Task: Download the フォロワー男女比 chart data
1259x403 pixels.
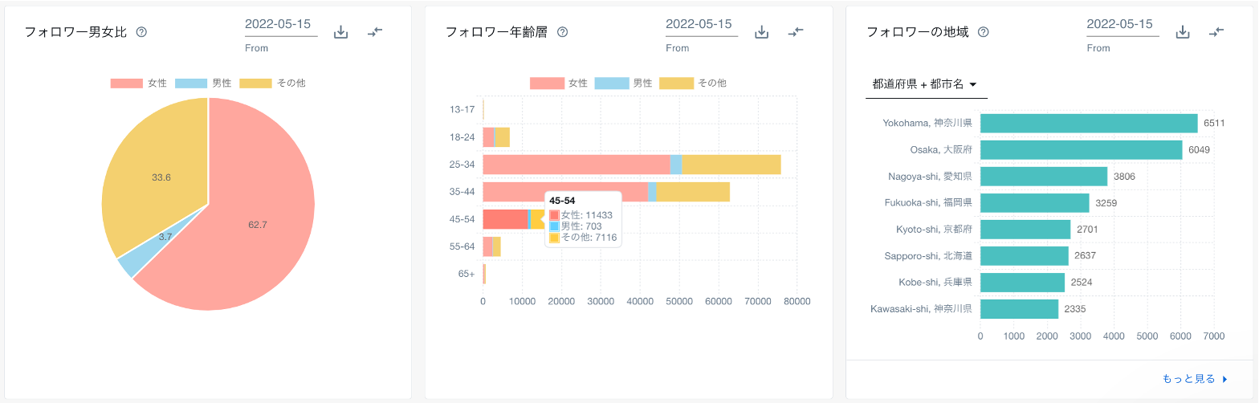Action: 340,32
